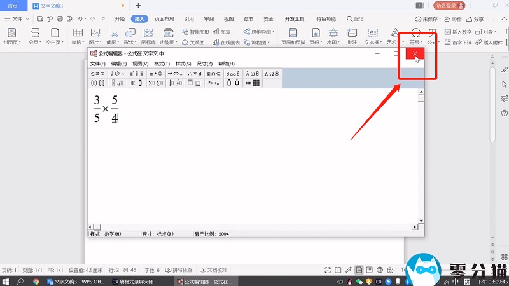
Task: Click the 分享 share button
Action: pyautogui.click(x=475, y=19)
